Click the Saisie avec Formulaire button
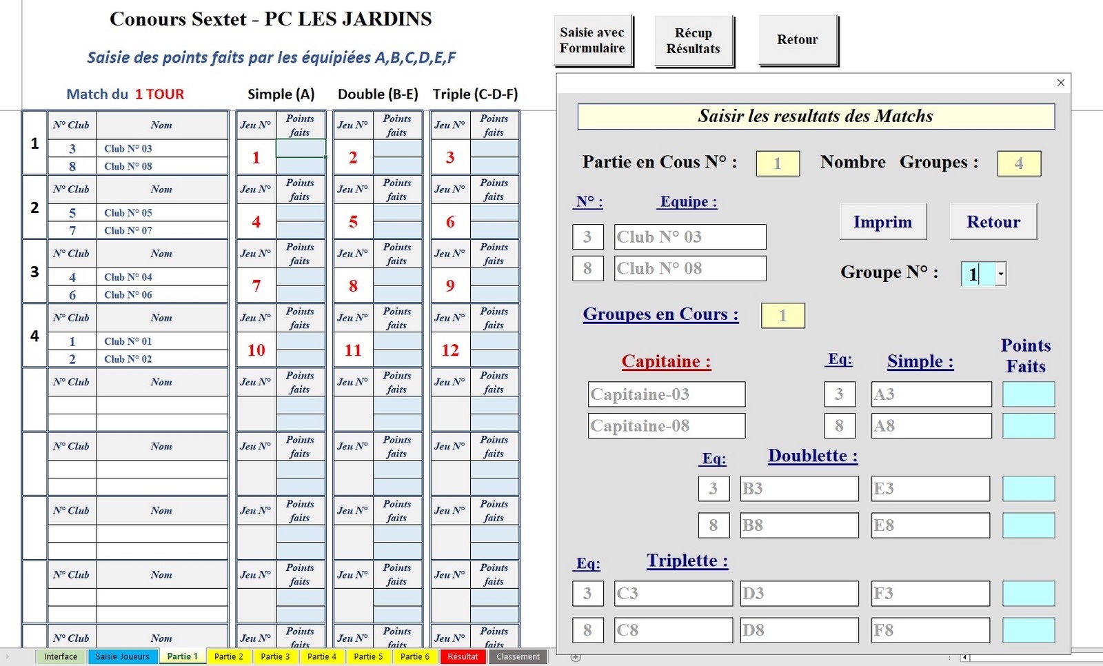1103x666 pixels. pyautogui.click(x=593, y=41)
